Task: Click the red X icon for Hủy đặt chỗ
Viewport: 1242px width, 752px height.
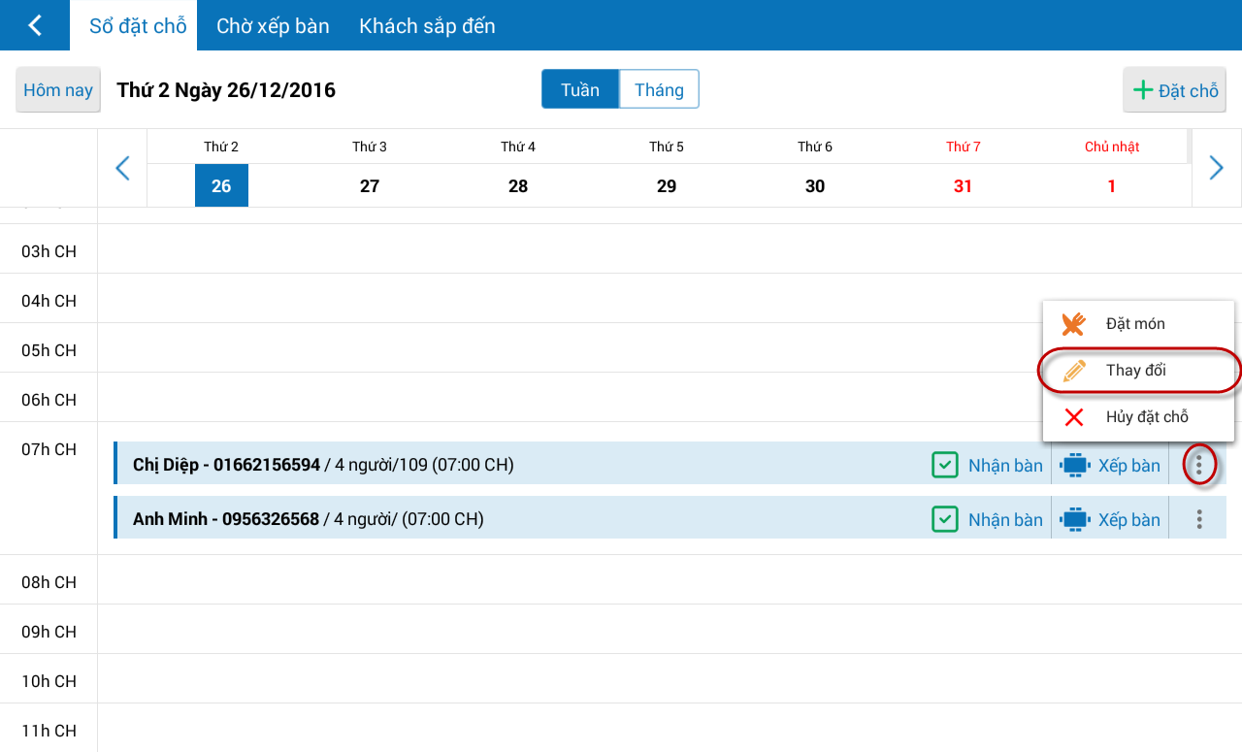Action: pos(1074,417)
